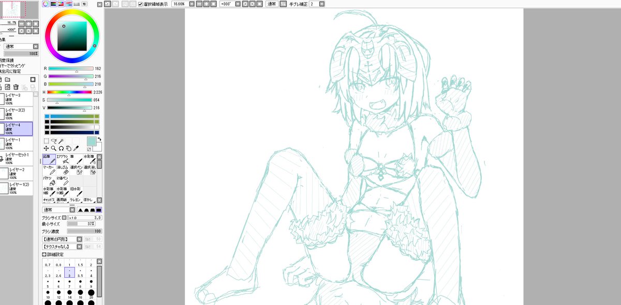The width and height of the screenshot is (621, 305).
Task: Toggle the swatches panel button
Action: click(x=77, y=4)
